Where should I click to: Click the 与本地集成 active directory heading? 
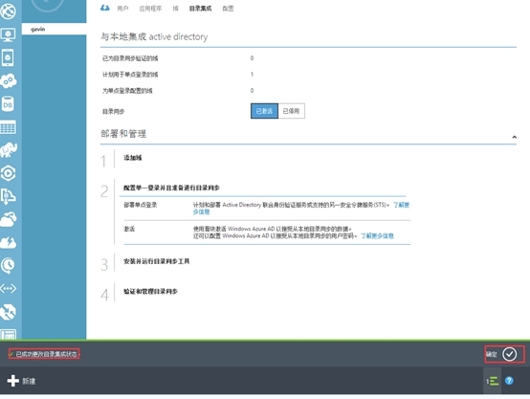coord(154,36)
